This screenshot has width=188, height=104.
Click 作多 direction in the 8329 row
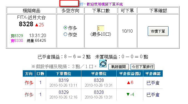(x=29, y=95)
